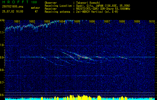Click the 1610 time marker
The image size is (157, 100).
152,21
